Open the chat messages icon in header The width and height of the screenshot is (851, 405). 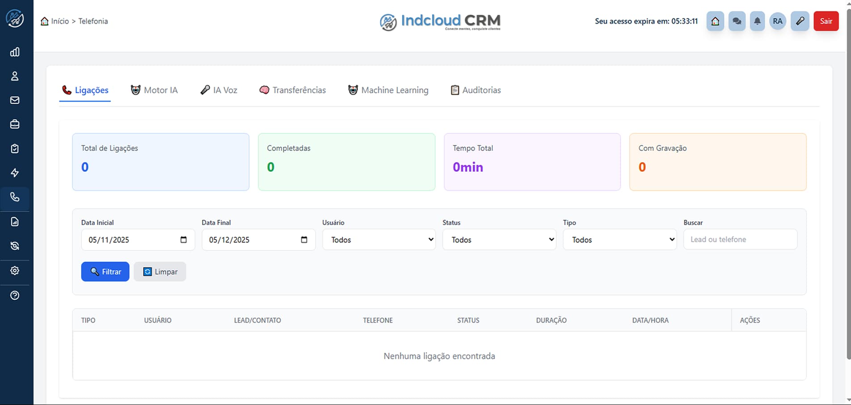pos(737,21)
